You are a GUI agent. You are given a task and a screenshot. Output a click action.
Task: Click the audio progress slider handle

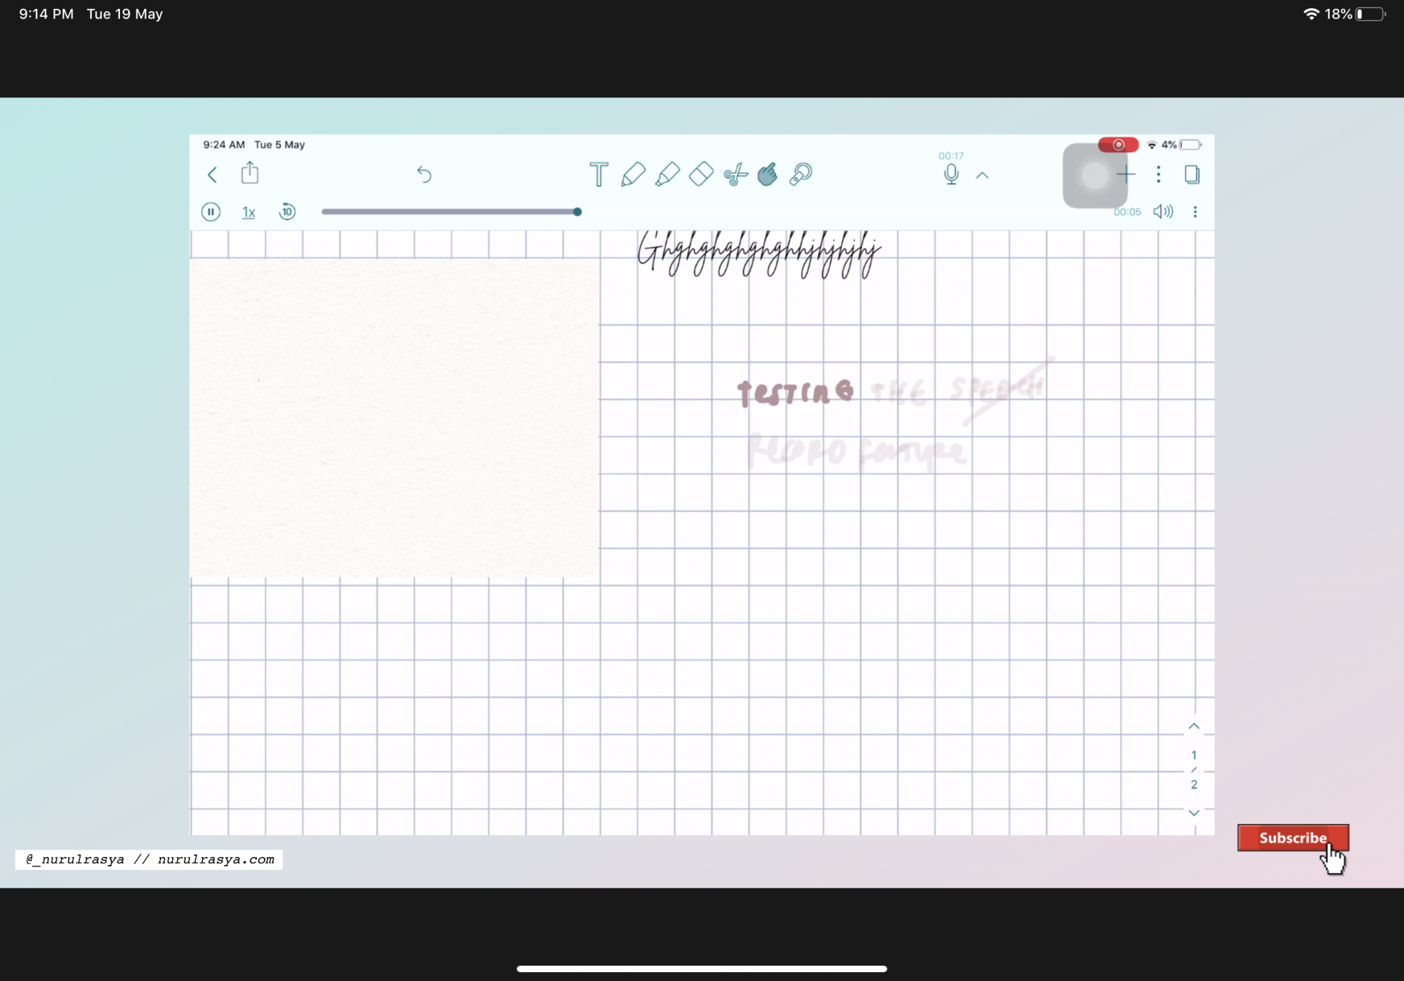577,212
